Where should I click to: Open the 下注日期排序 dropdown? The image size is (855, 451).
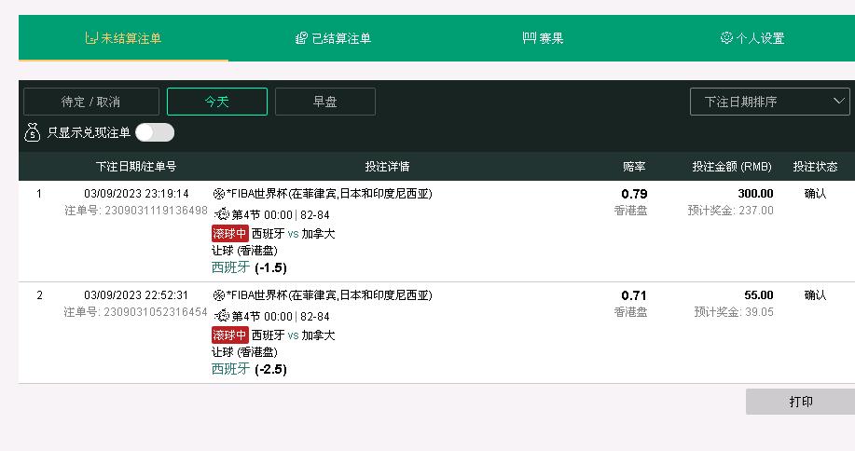coord(769,102)
